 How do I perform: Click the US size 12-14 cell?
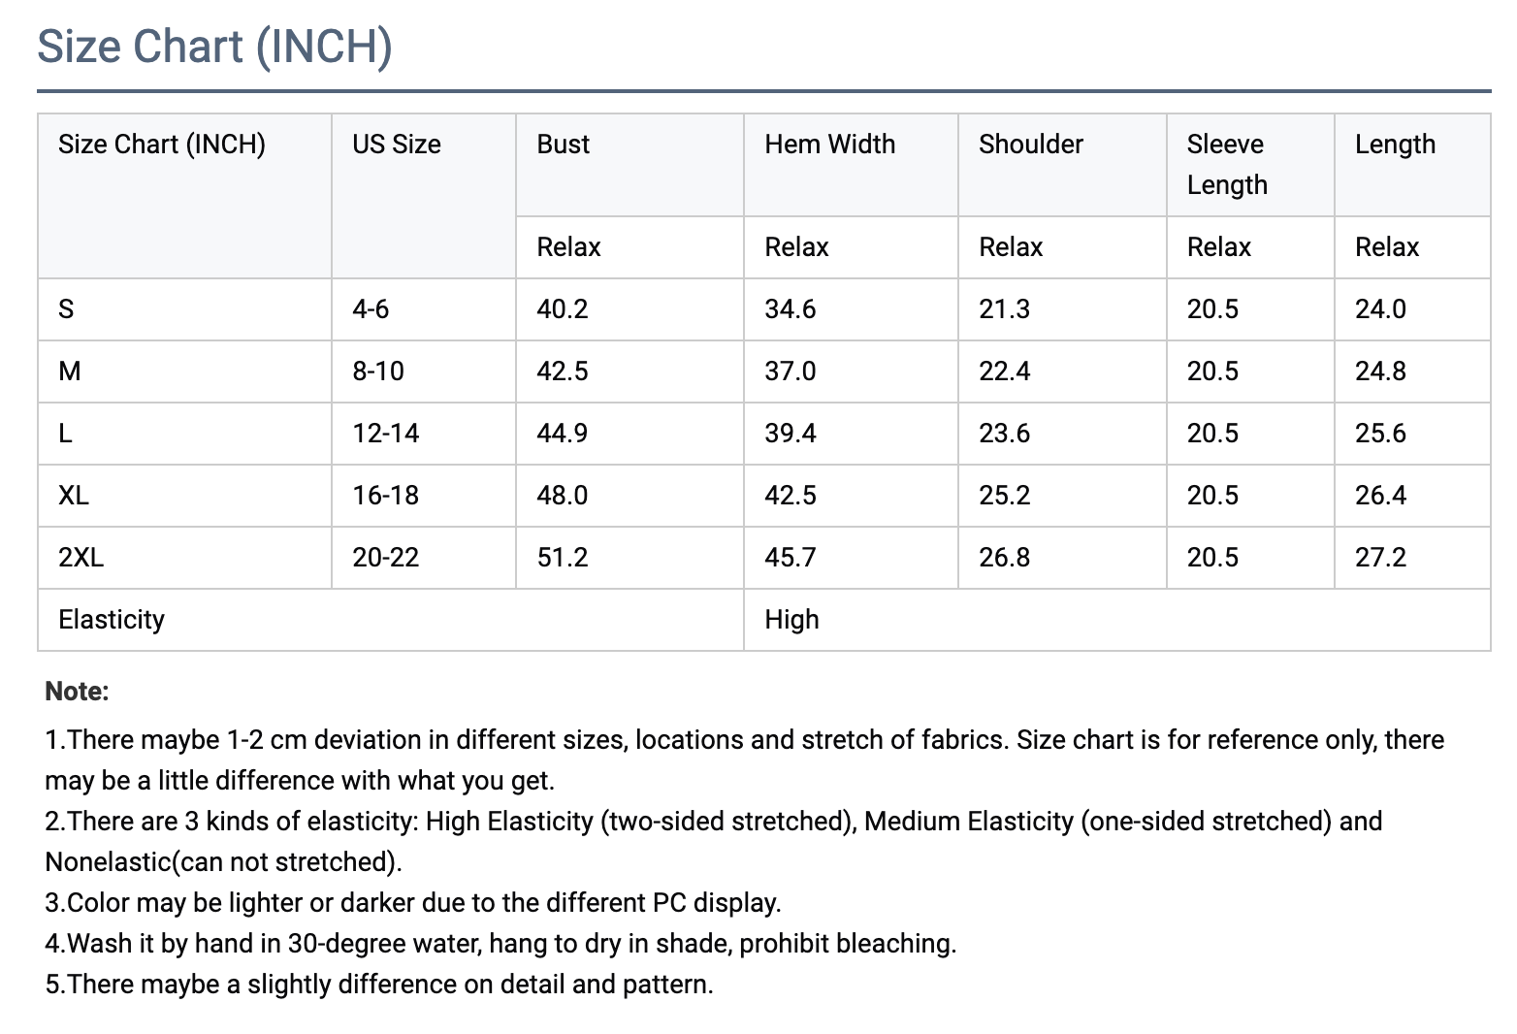pyautogui.click(x=385, y=434)
